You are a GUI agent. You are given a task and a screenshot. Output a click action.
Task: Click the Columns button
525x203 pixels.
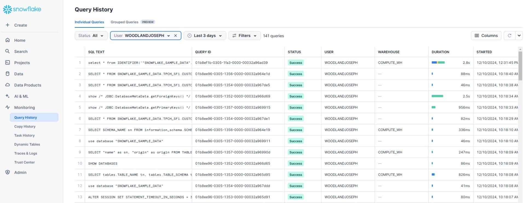click(x=486, y=36)
